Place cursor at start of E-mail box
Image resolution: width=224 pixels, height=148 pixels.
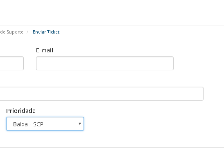[x=38, y=63]
